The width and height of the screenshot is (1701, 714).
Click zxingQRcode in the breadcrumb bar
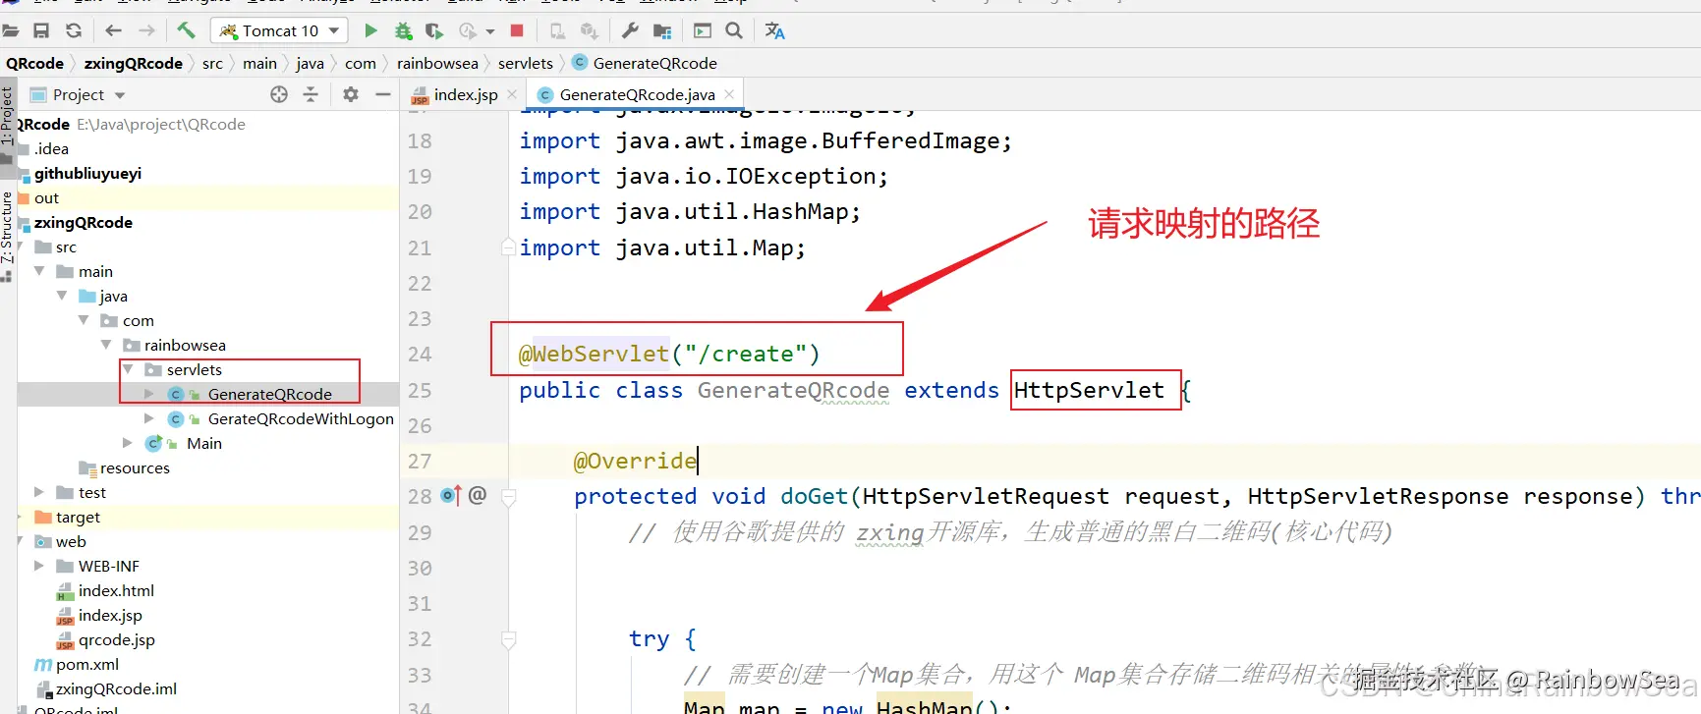(134, 63)
